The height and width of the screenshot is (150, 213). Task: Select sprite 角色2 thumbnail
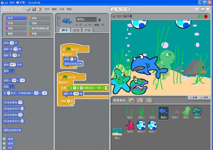(x=141, y=113)
